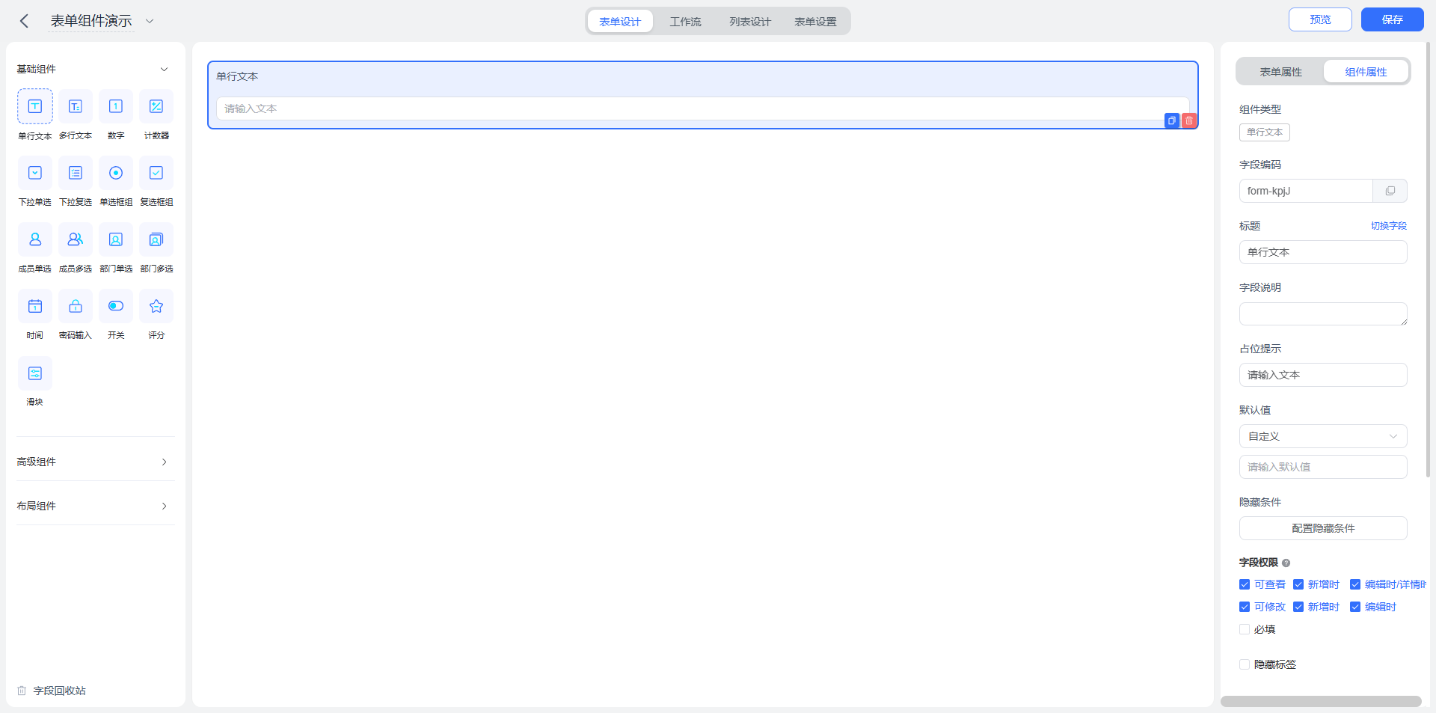
Task: Switch to the 工作流 tab
Action: click(685, 22)
